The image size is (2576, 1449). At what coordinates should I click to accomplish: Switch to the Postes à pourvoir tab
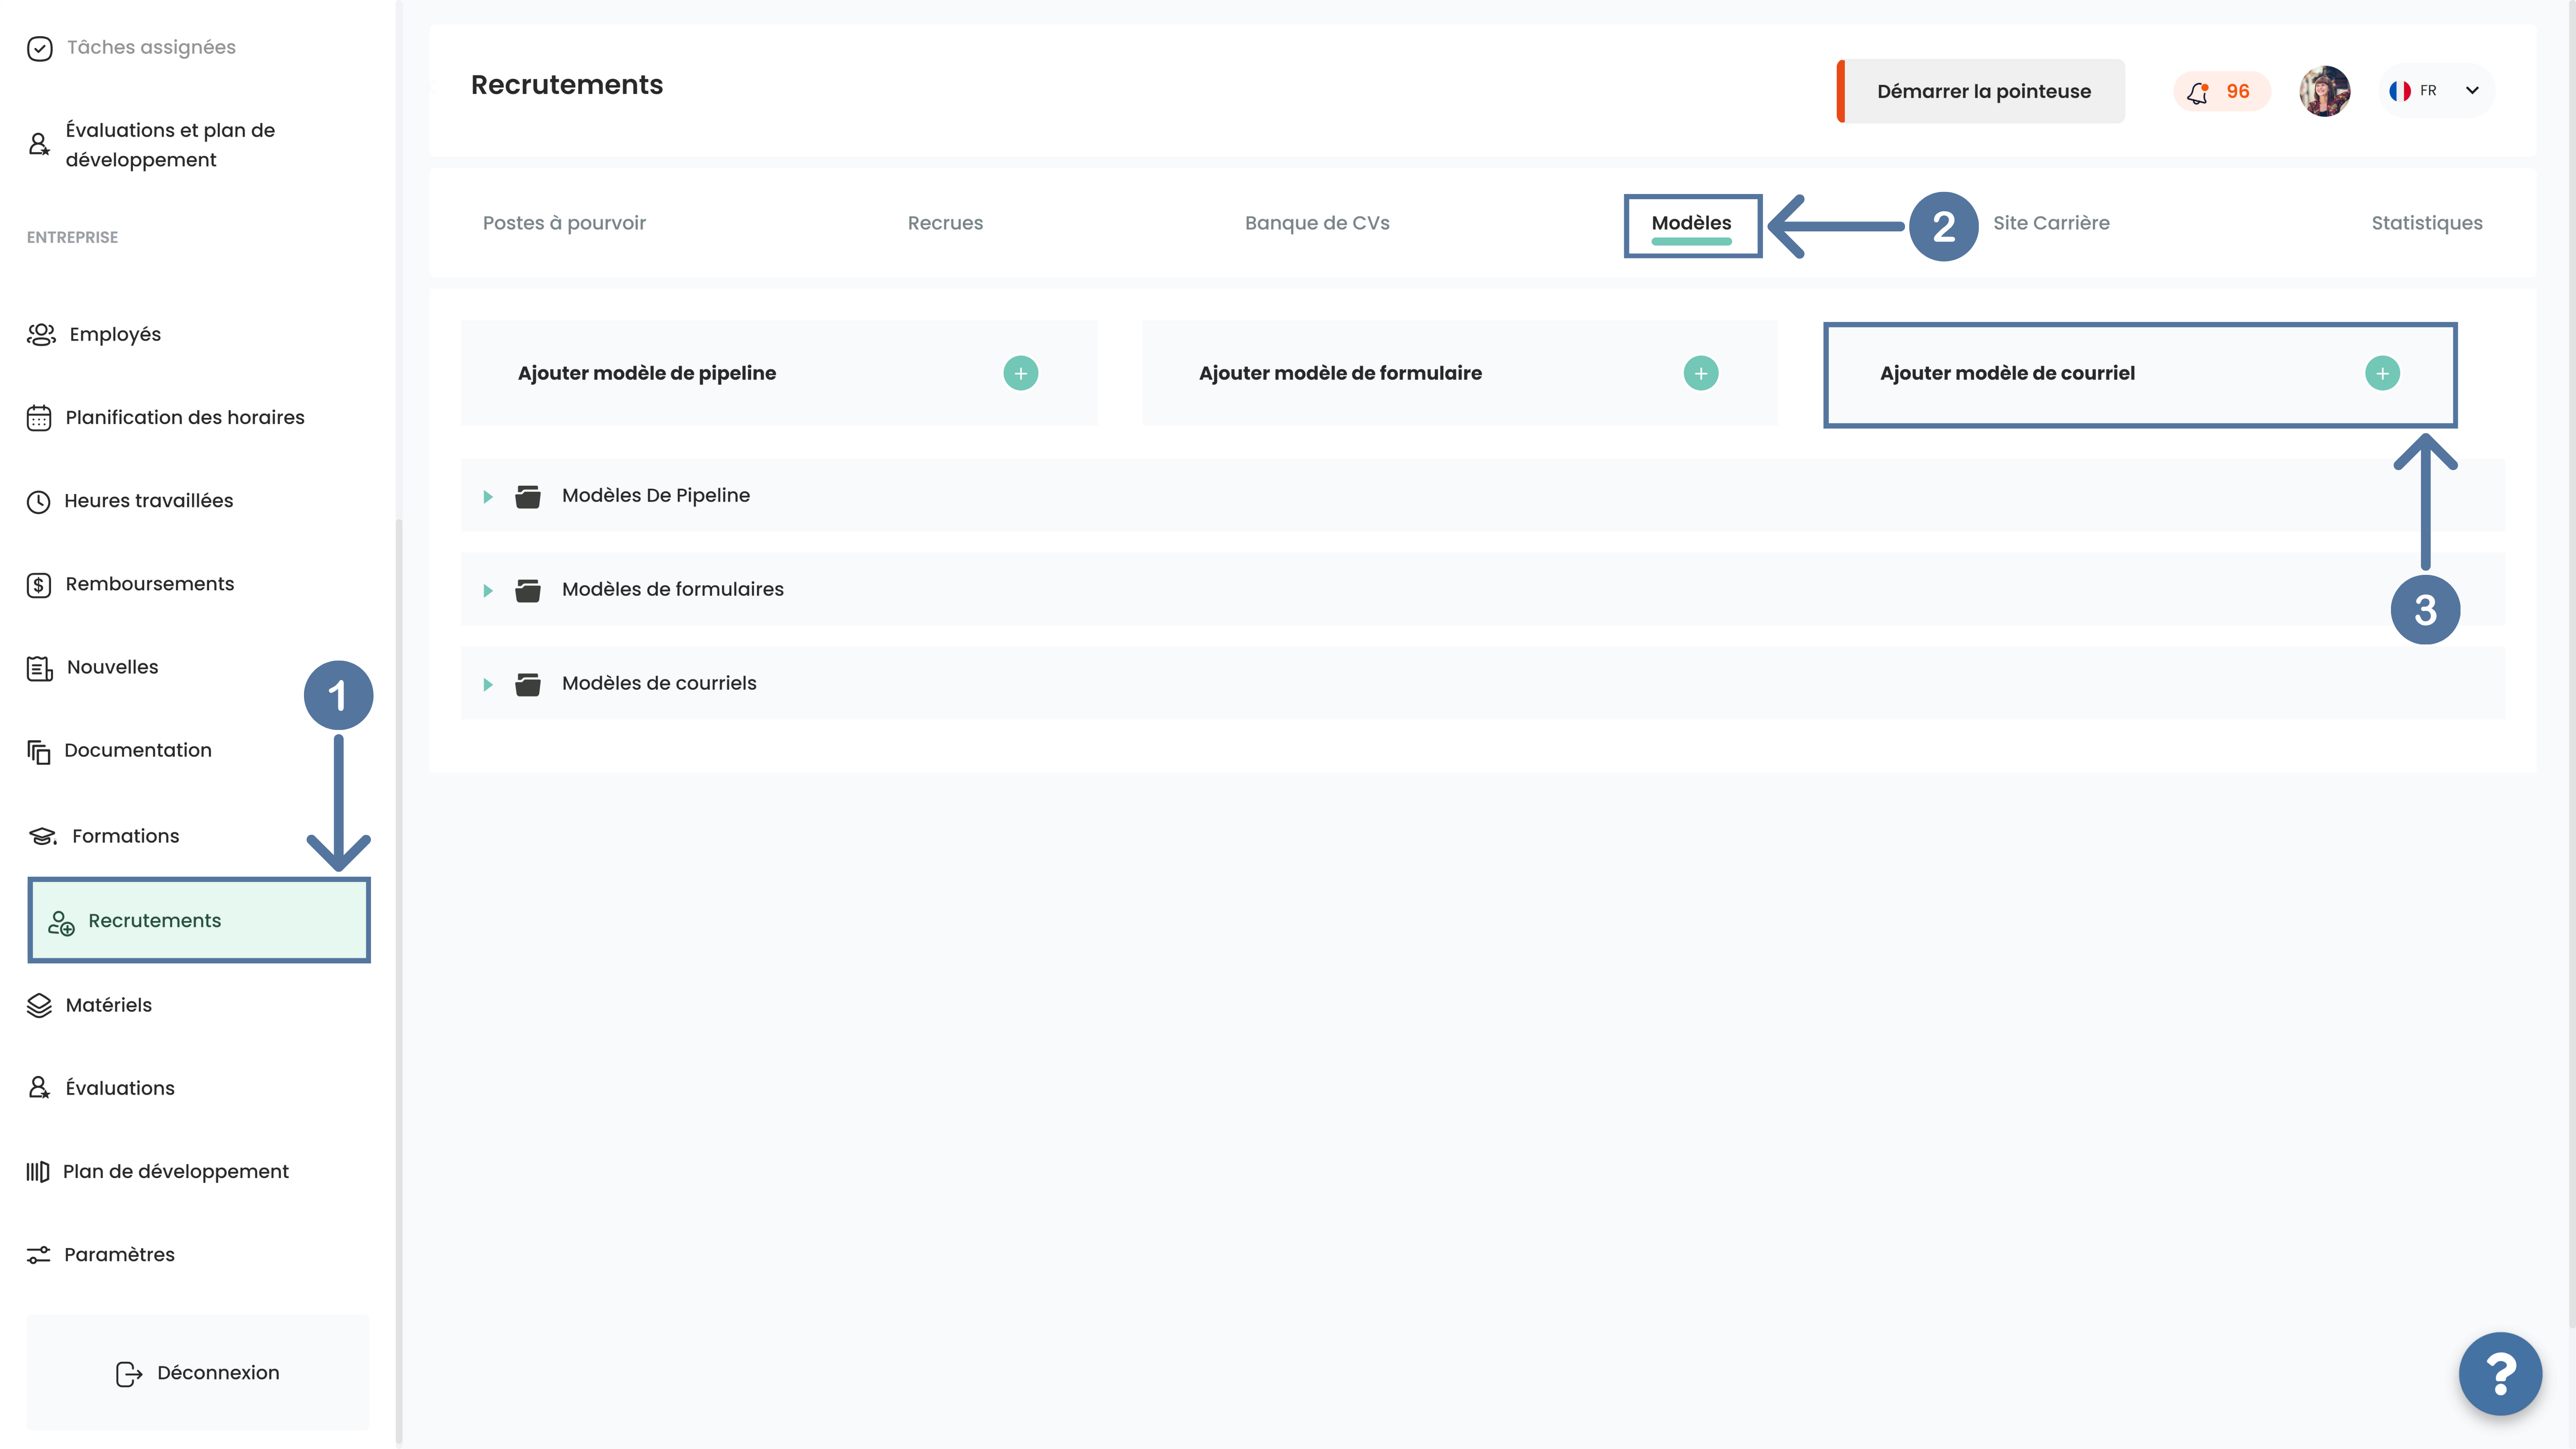point(564,223)
